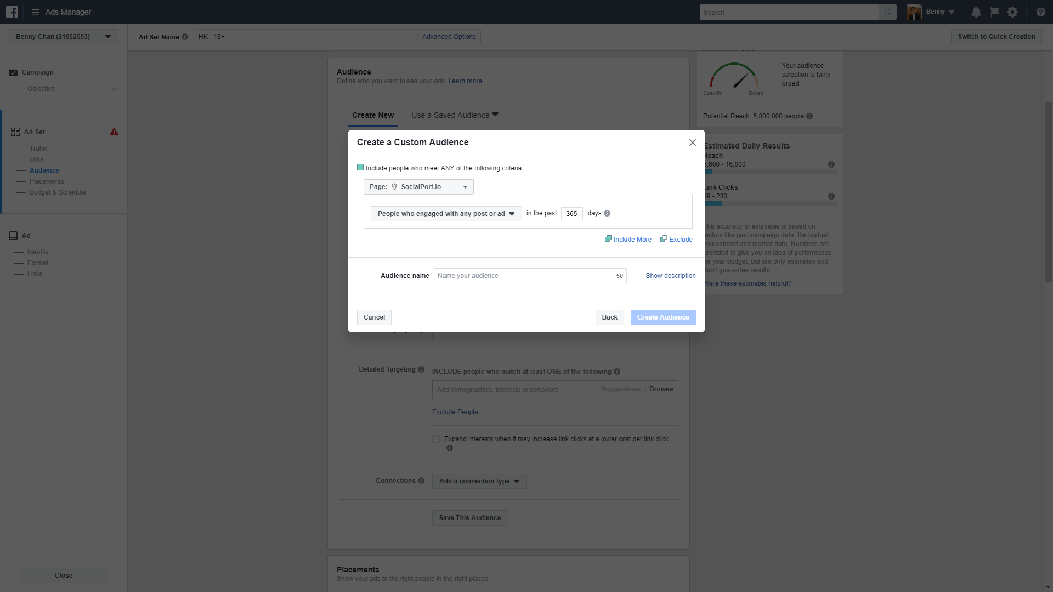Screen dimensions: 1053x592
Task: Click the Audience name input field
Action: coord(524,276)
